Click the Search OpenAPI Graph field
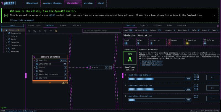 pos(101,31)
